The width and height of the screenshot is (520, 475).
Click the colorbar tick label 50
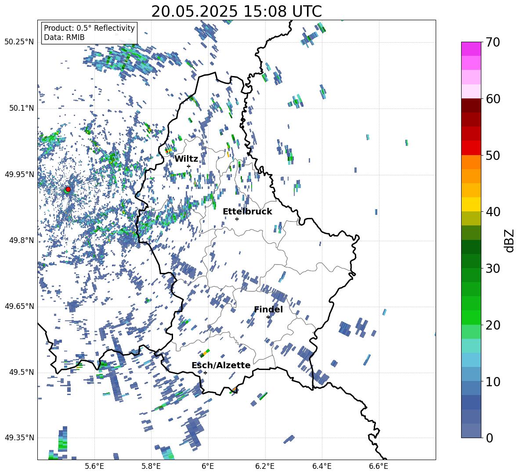click(493, 155)
